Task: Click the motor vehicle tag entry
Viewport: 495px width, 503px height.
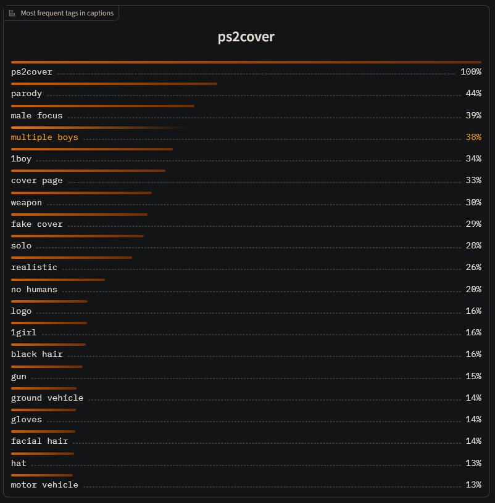Action: coord(44,485)
